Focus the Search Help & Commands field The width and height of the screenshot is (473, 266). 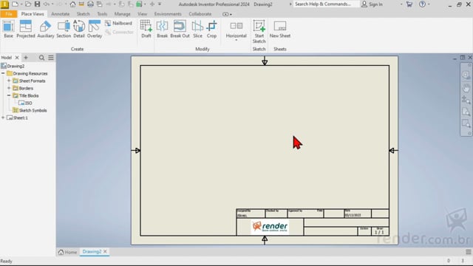pyautogui.click(x=326, y=4)
